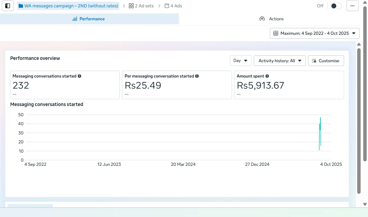Switch to the Performance tab
The height and width of the screenshot is (217, 368).
coord(89,19)
